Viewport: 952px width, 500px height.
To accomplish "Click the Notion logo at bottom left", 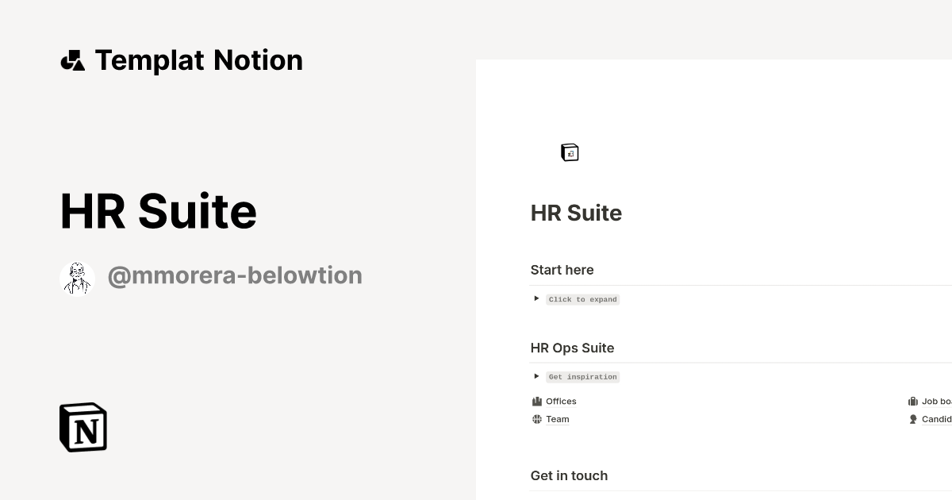I will pos(82,427).
